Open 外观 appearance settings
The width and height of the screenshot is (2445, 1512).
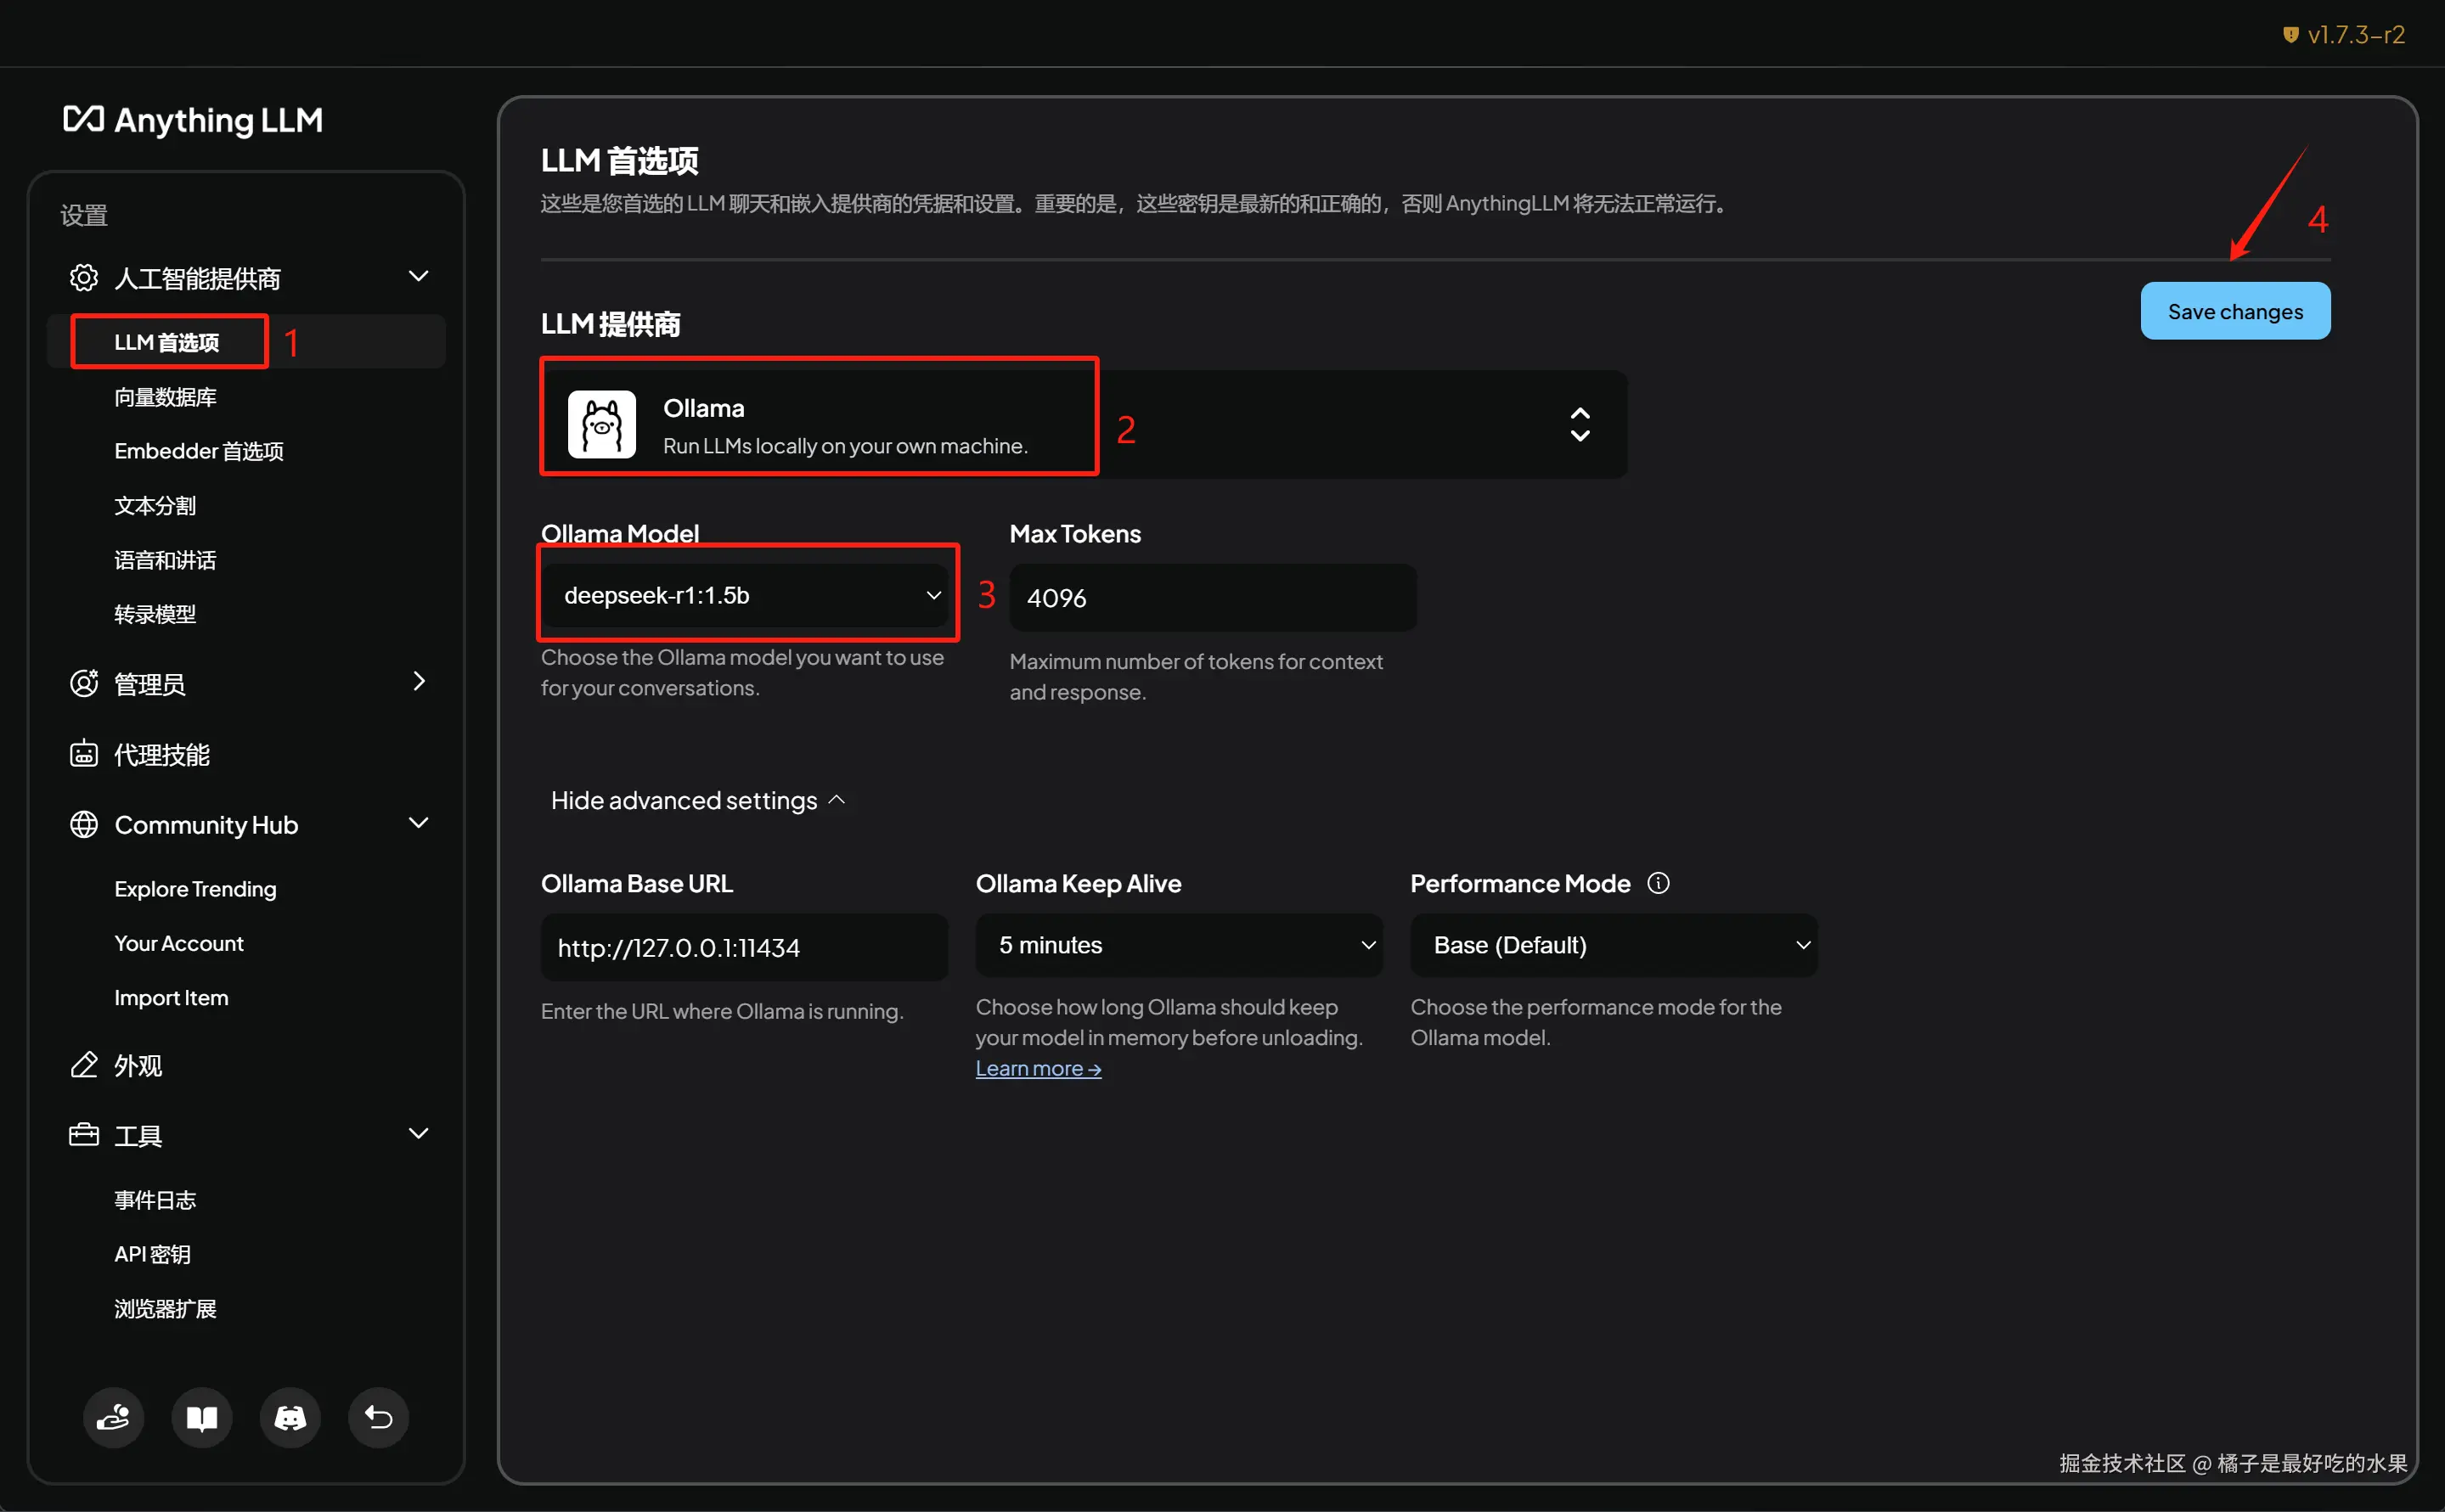[138, 1065]
